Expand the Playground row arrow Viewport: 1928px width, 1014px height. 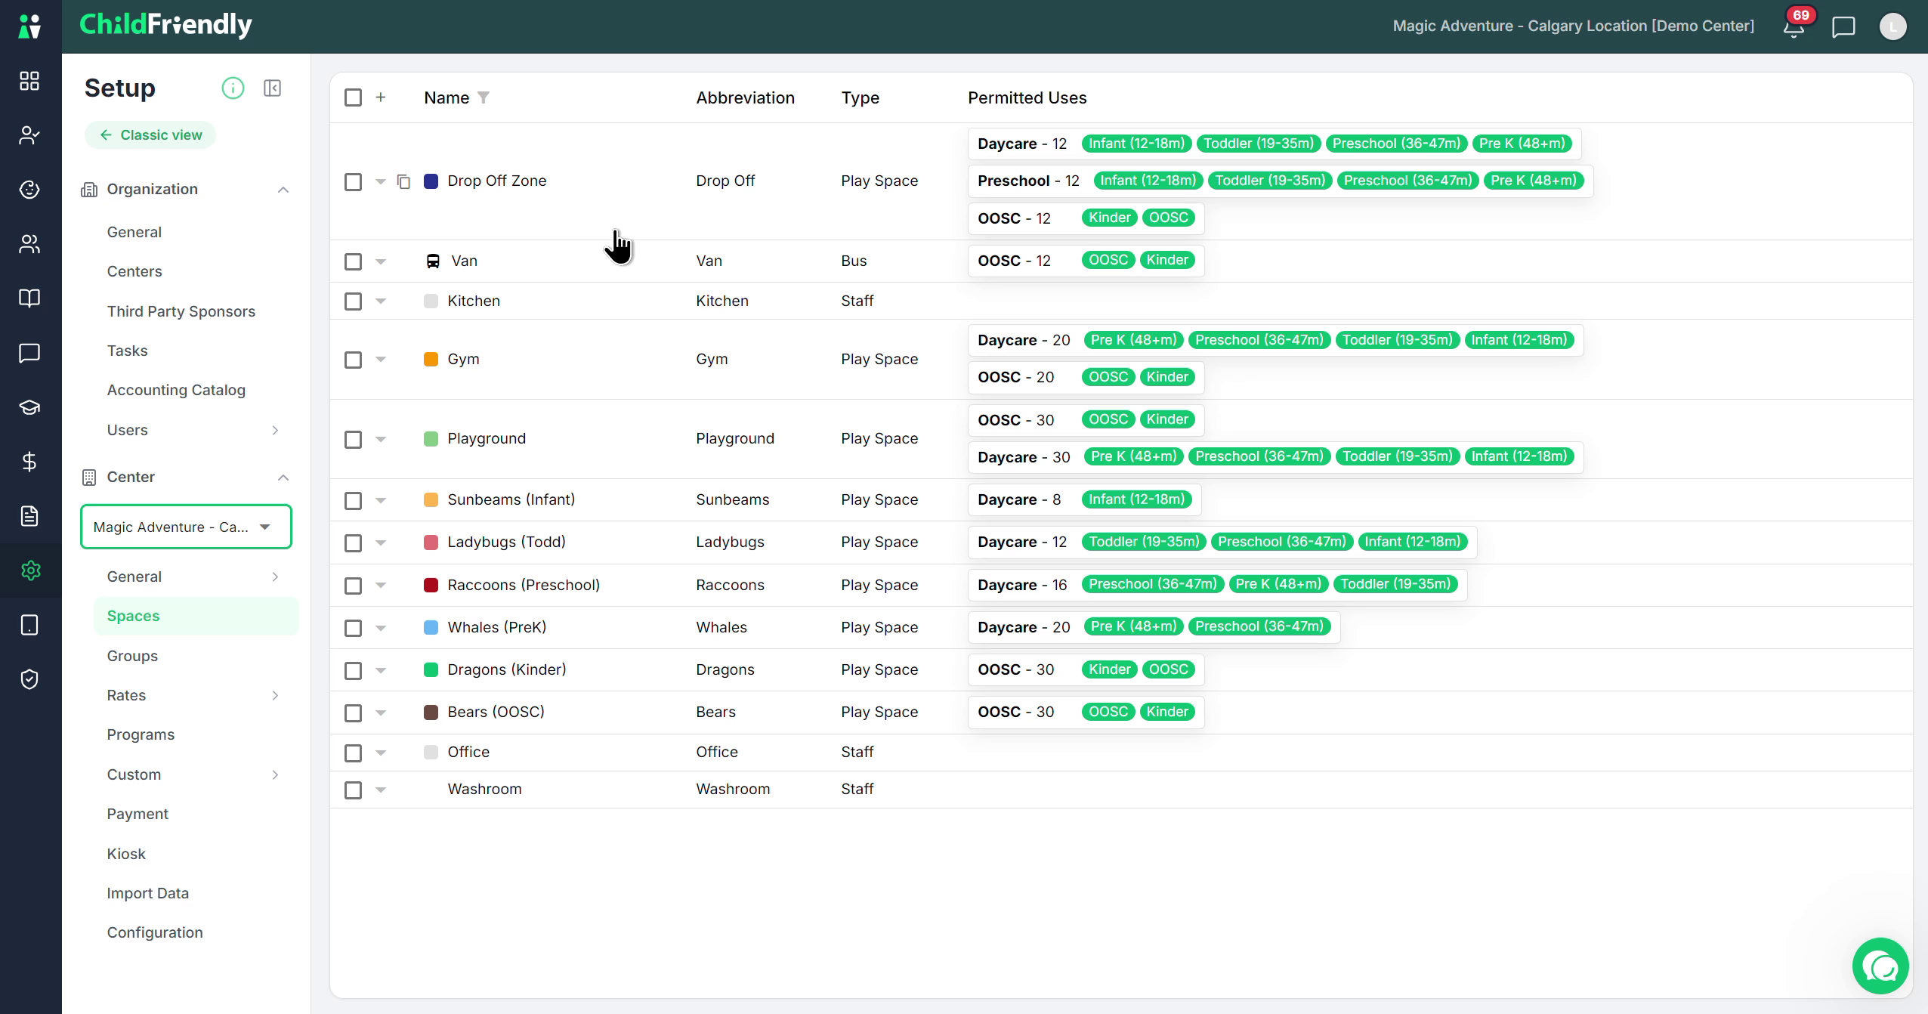(381, 439)
